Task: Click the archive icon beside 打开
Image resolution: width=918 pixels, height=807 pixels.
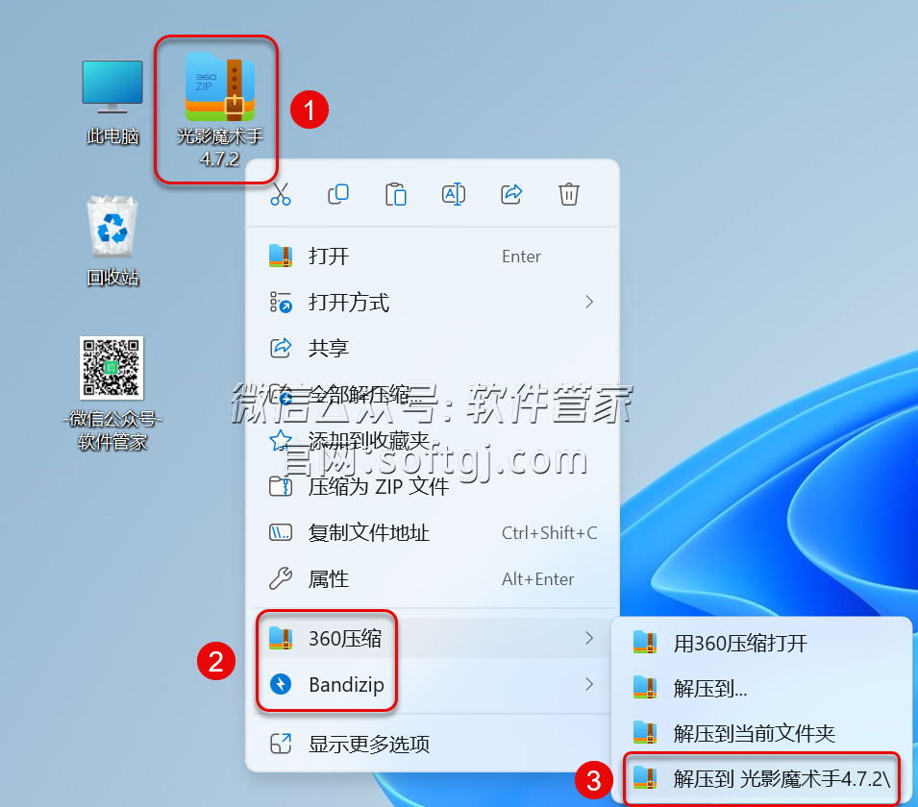Action: (281, 256)
